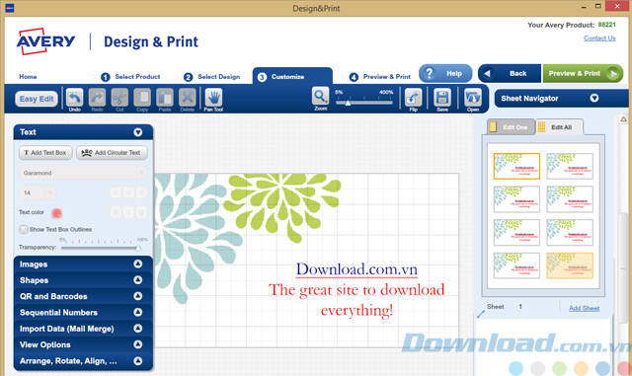The image size is (632, 376).
Task: Open the Garamond font dropdown
Action: point(141,173)
